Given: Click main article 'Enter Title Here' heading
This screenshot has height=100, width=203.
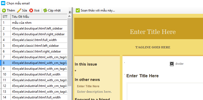Looking at the screenshot, I should [142, 76].
